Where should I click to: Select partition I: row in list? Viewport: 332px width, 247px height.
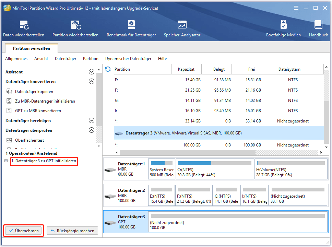219,111
